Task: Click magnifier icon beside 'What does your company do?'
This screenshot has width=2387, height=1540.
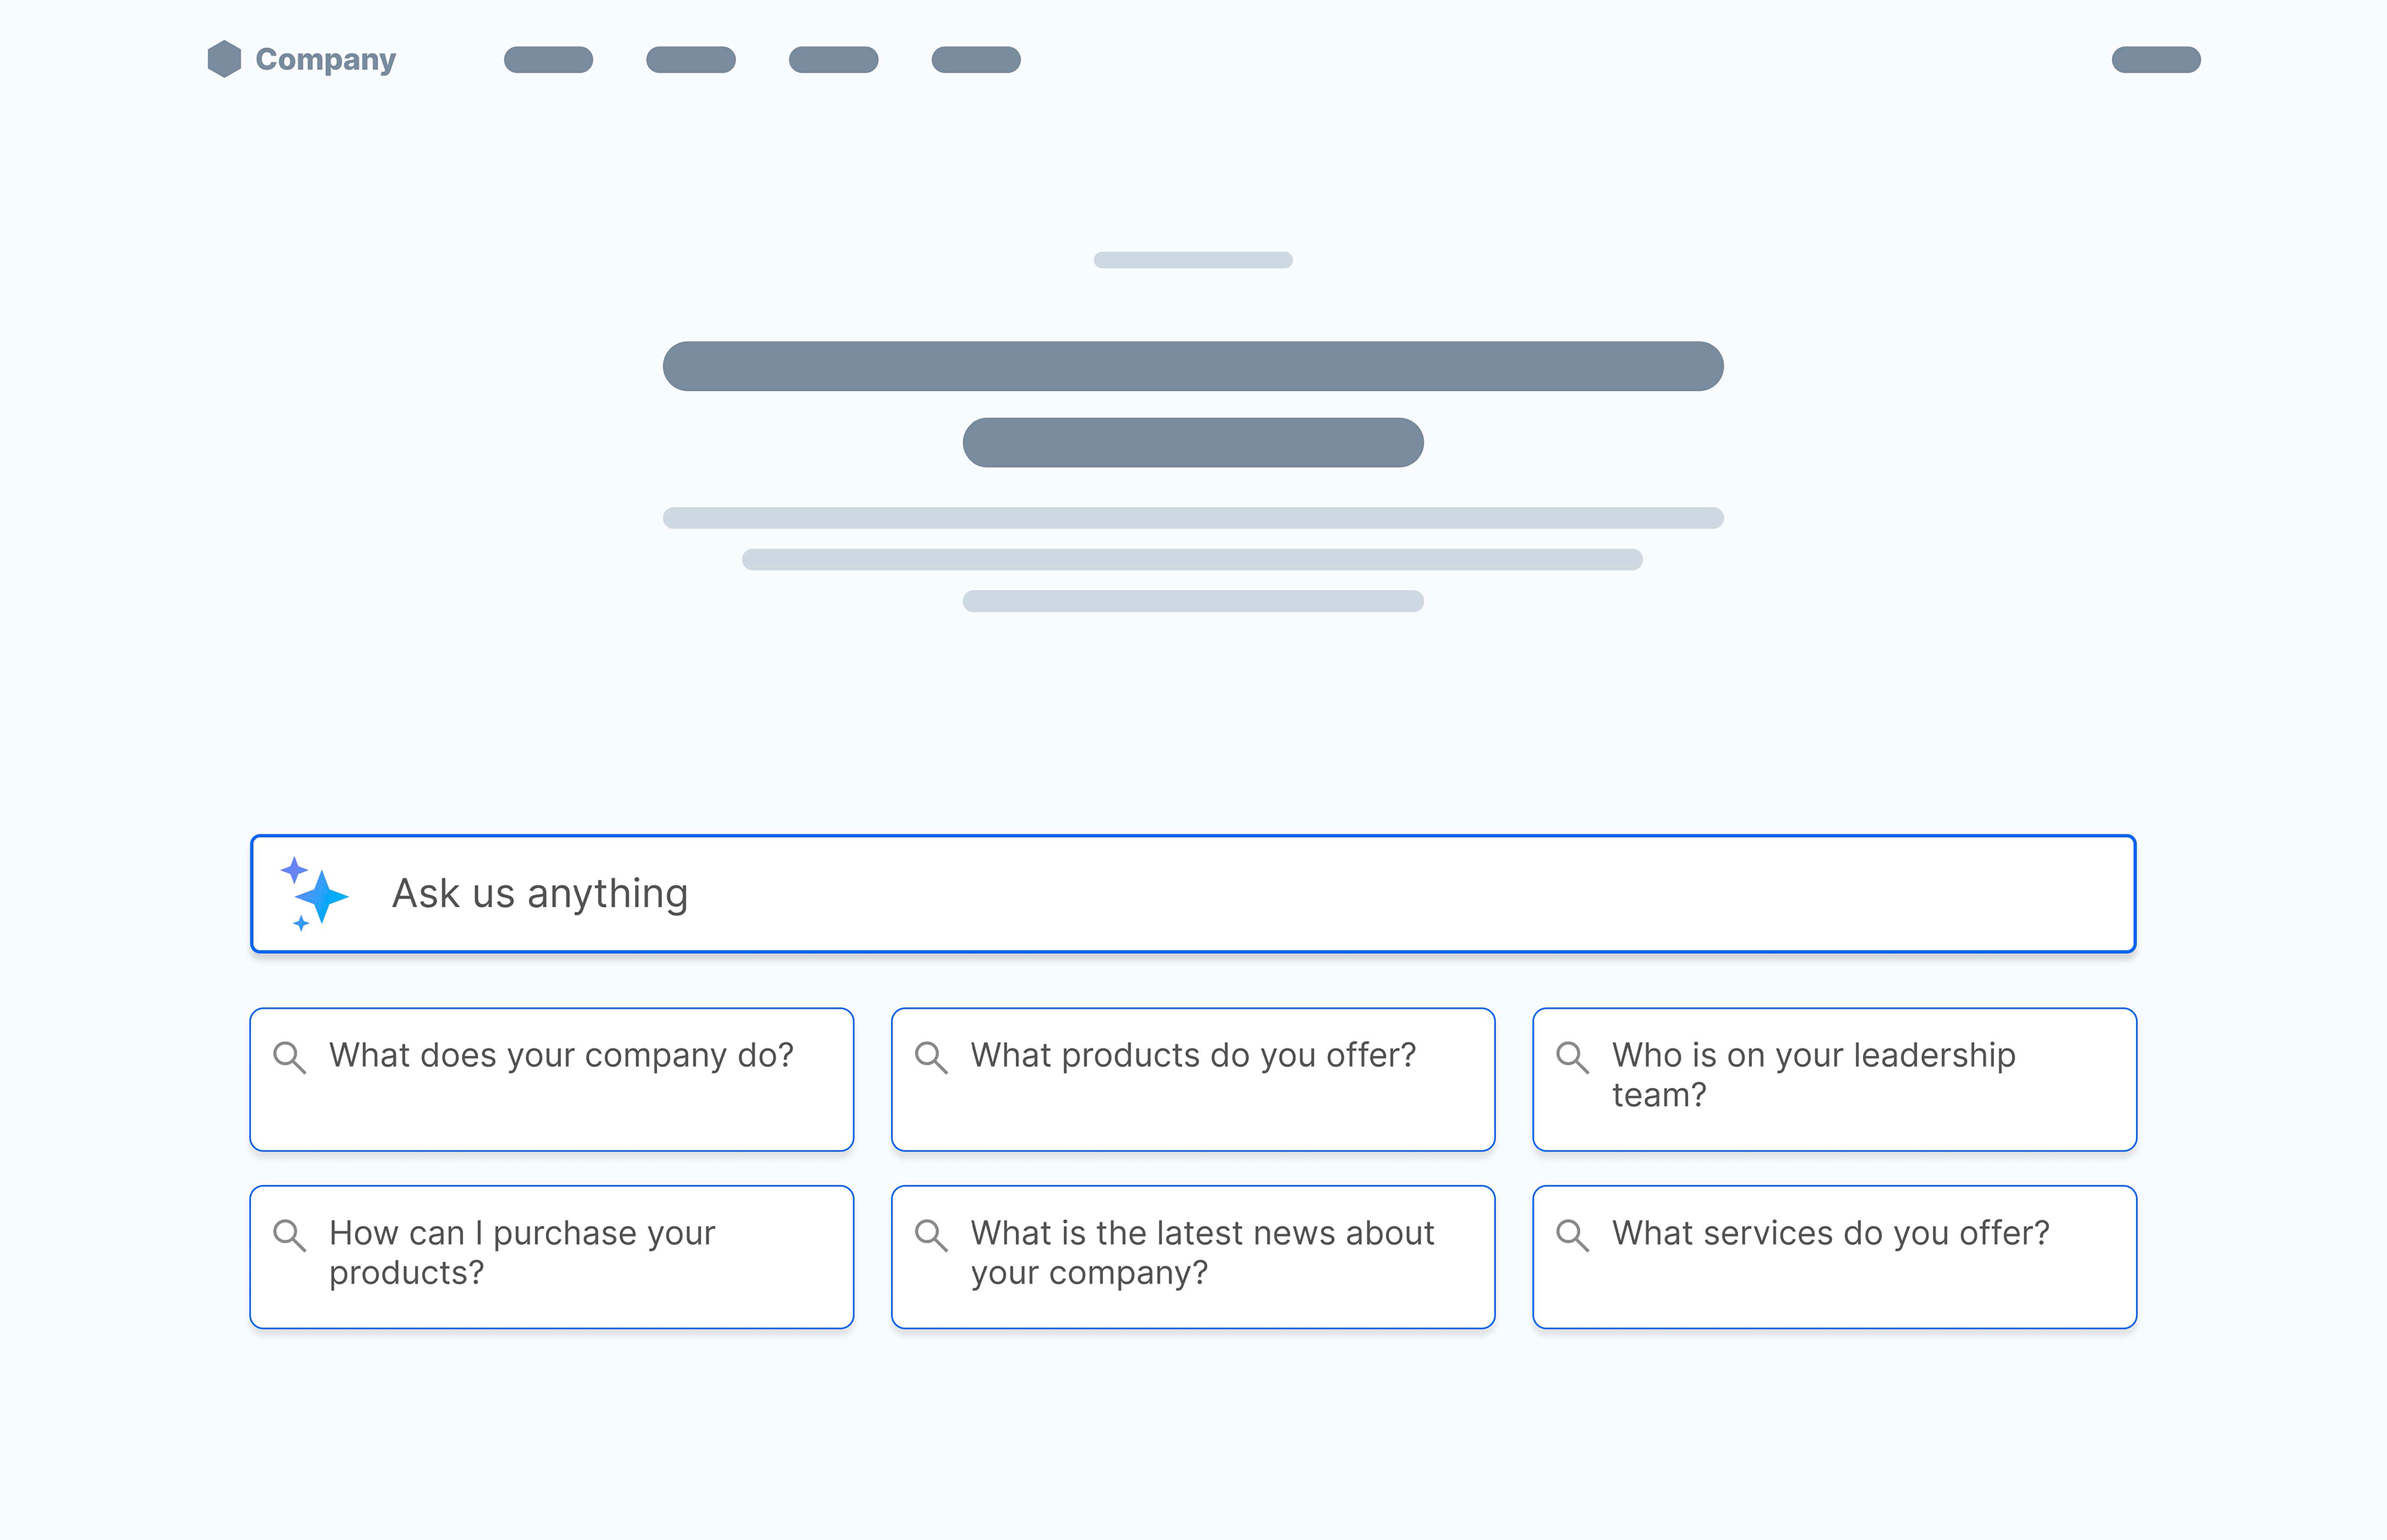Action: (289, 1057)
